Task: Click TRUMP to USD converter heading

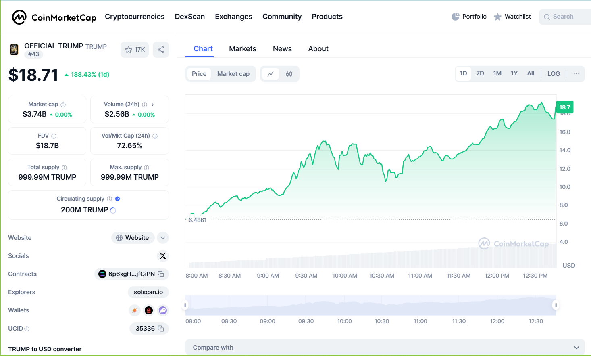Action: click(x=45, y=349)
